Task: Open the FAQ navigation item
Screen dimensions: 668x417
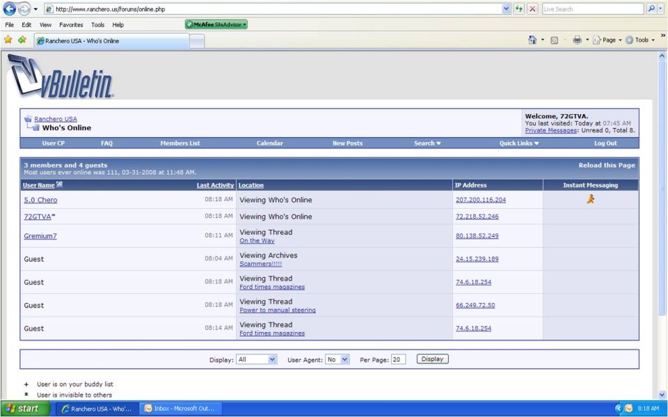Action: [106, 143]
